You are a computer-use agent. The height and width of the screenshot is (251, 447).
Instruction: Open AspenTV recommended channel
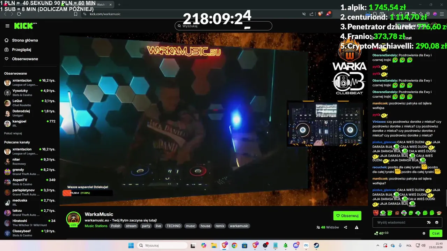coord(30,182)
